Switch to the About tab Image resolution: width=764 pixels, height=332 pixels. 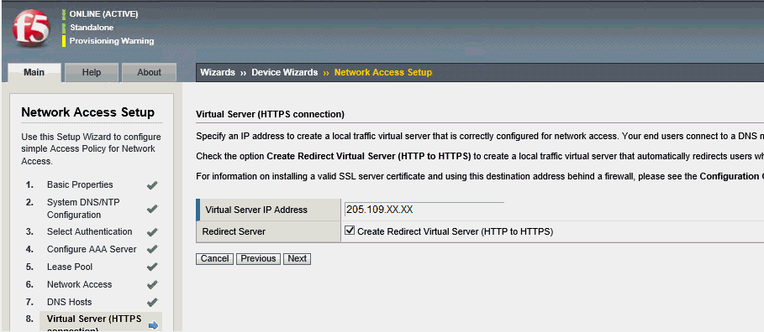pyautogui.click(x=149, y=72)
